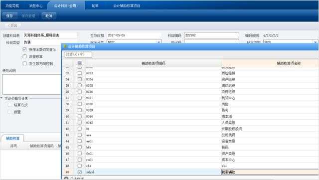The height and width of the screenshot is (180, 319).
Task: Click the filter box in dialog
Action: (x=78, y=54)
